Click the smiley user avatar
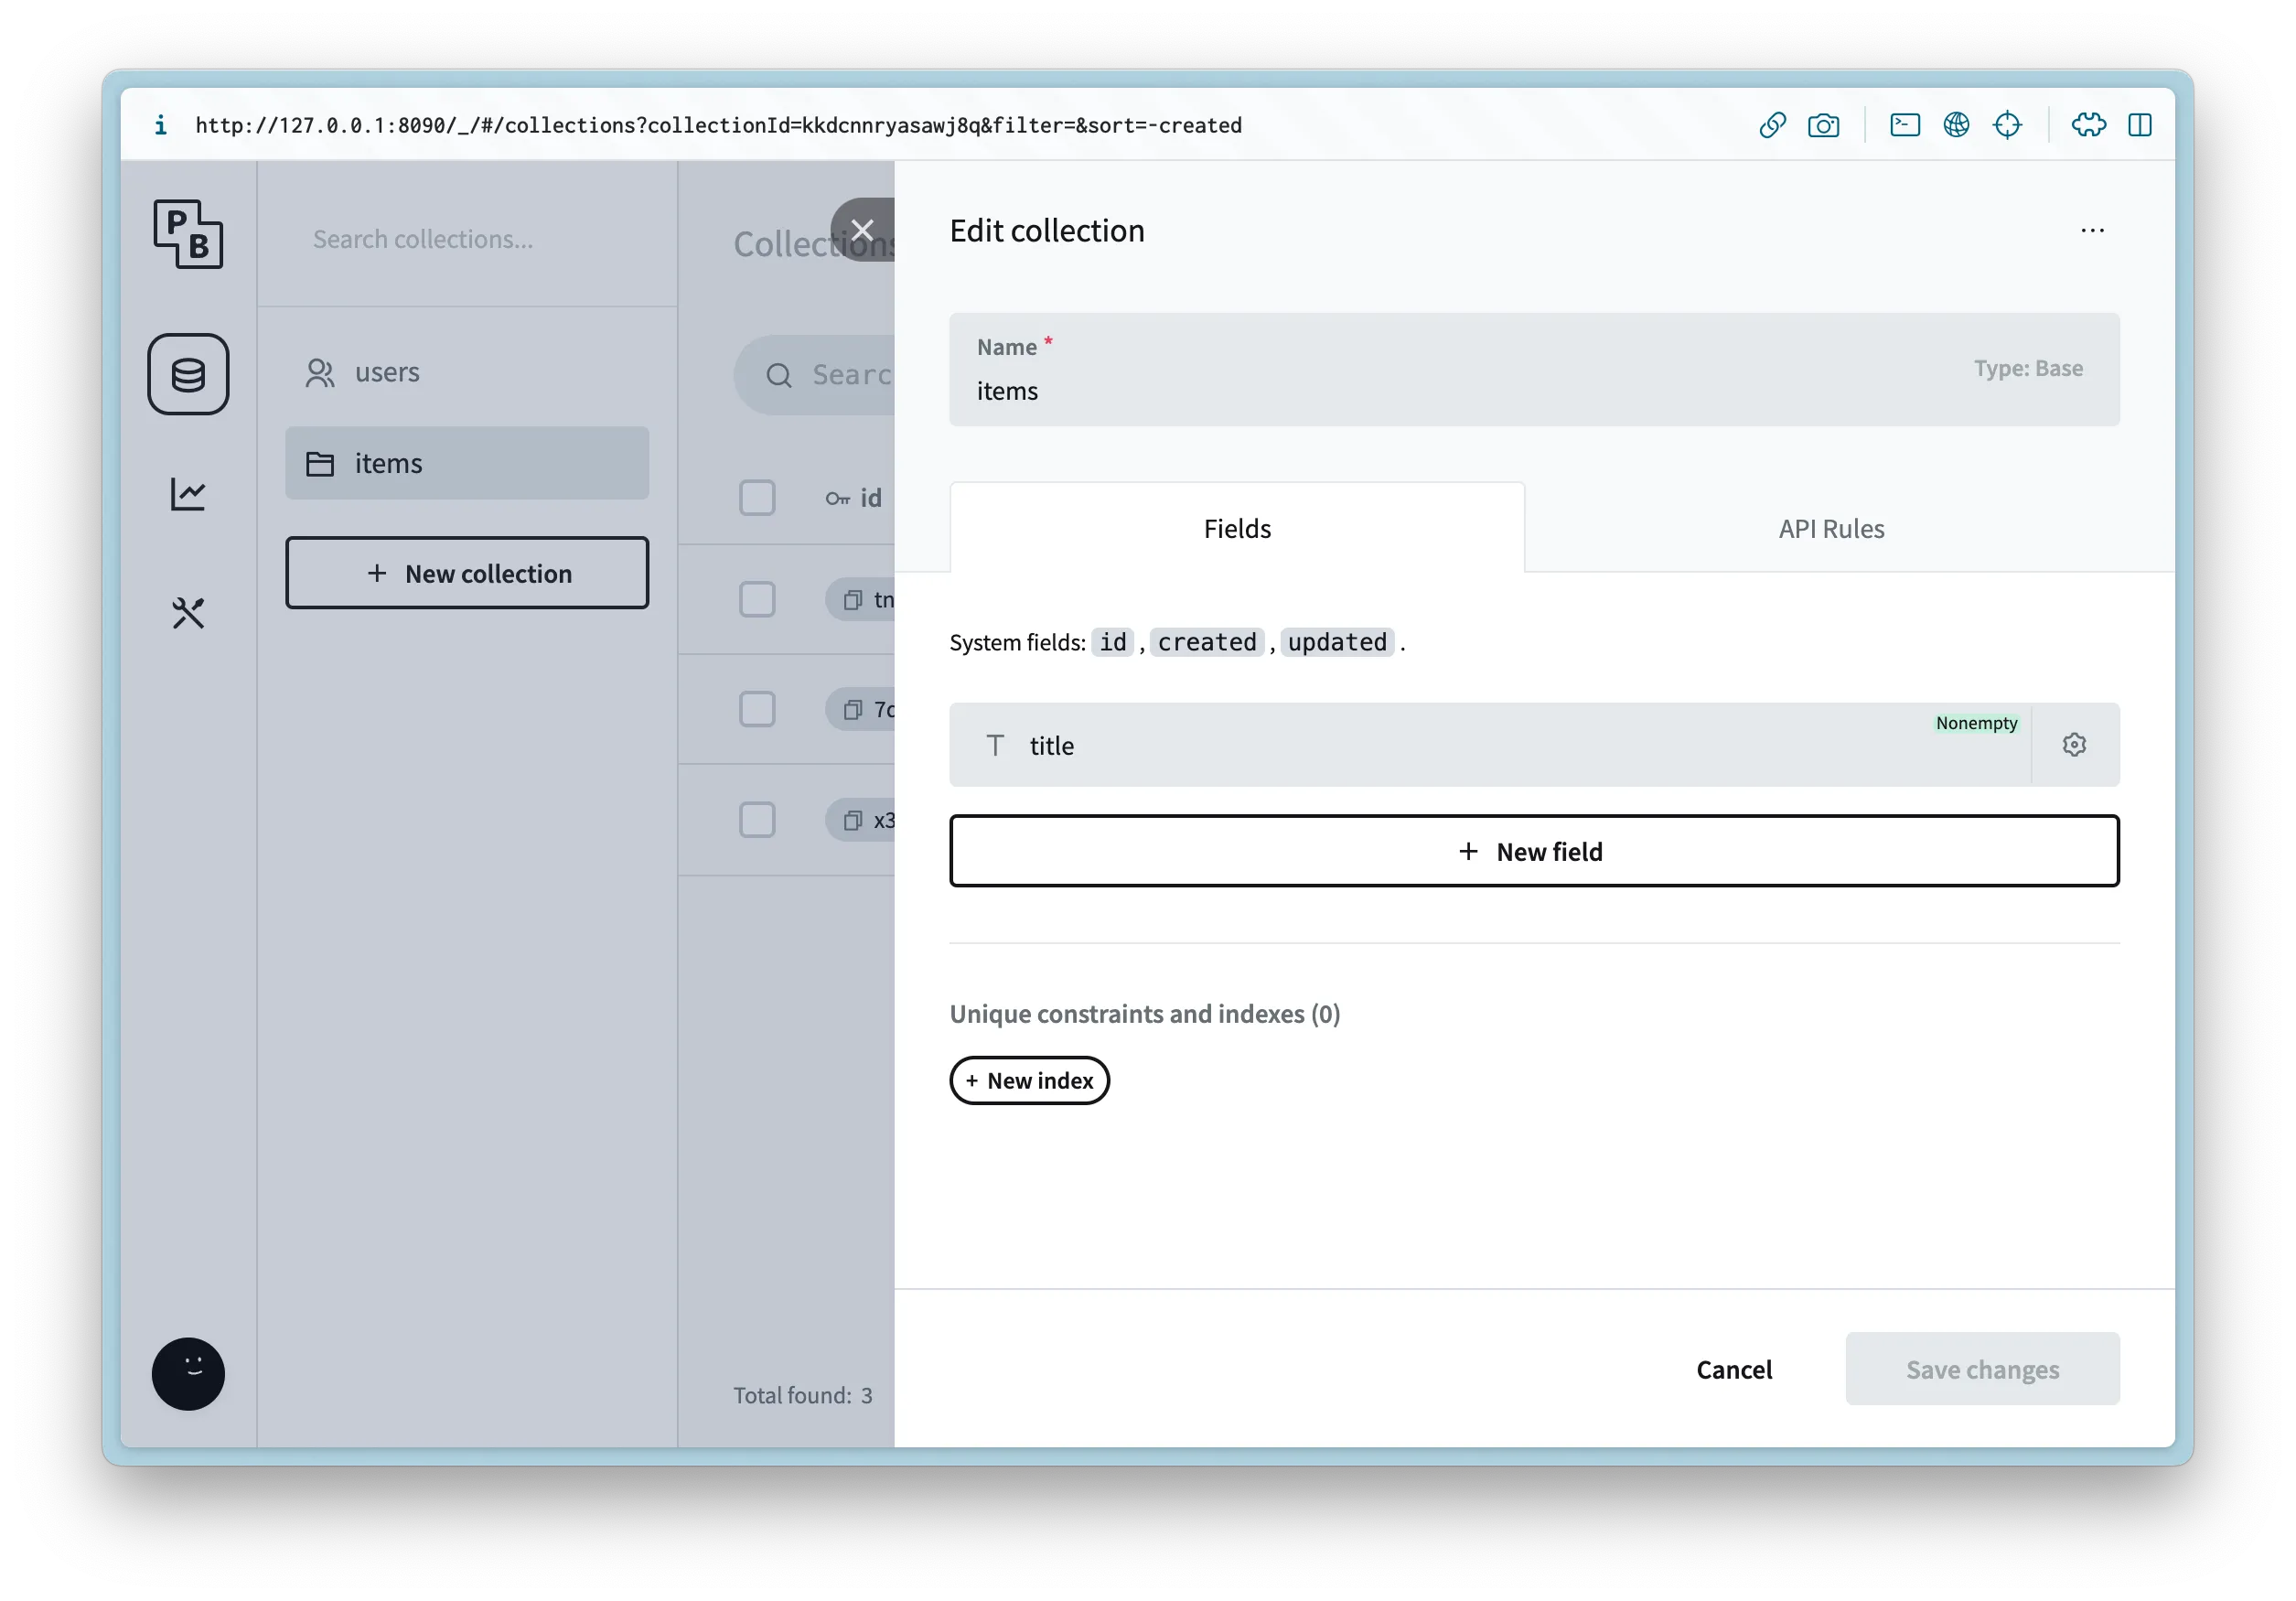The width and height of the screenshot is (2296, 1601). pos(188,1372)
